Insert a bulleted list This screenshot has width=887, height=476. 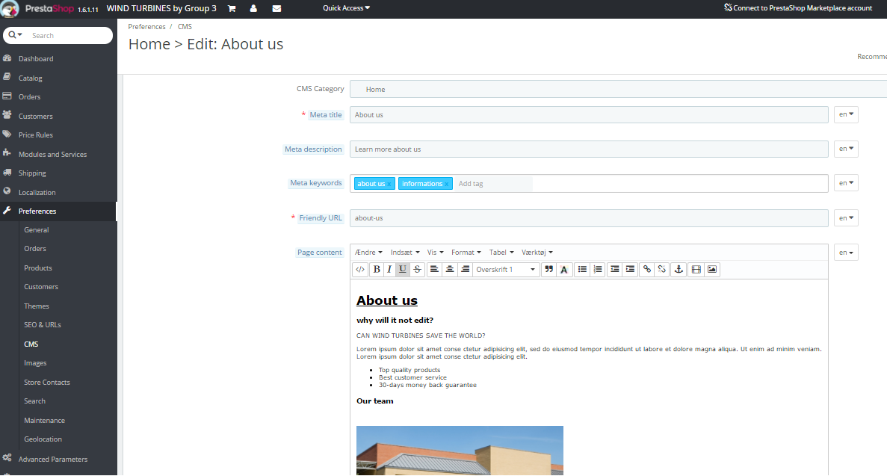point(582,270)
